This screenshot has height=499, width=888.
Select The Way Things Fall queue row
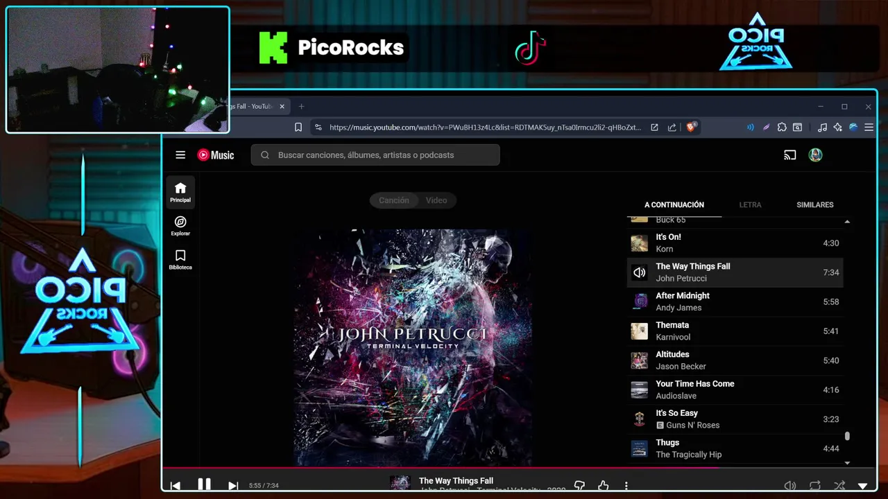click(735, 272)
